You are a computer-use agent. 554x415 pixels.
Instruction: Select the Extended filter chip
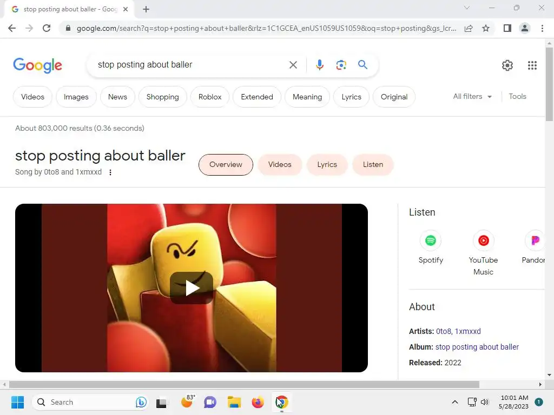coord(257,97)
